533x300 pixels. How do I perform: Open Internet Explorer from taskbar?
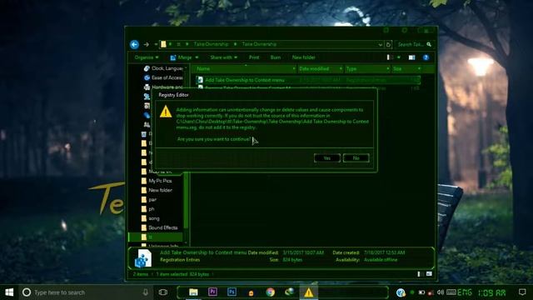pos(290,292)
